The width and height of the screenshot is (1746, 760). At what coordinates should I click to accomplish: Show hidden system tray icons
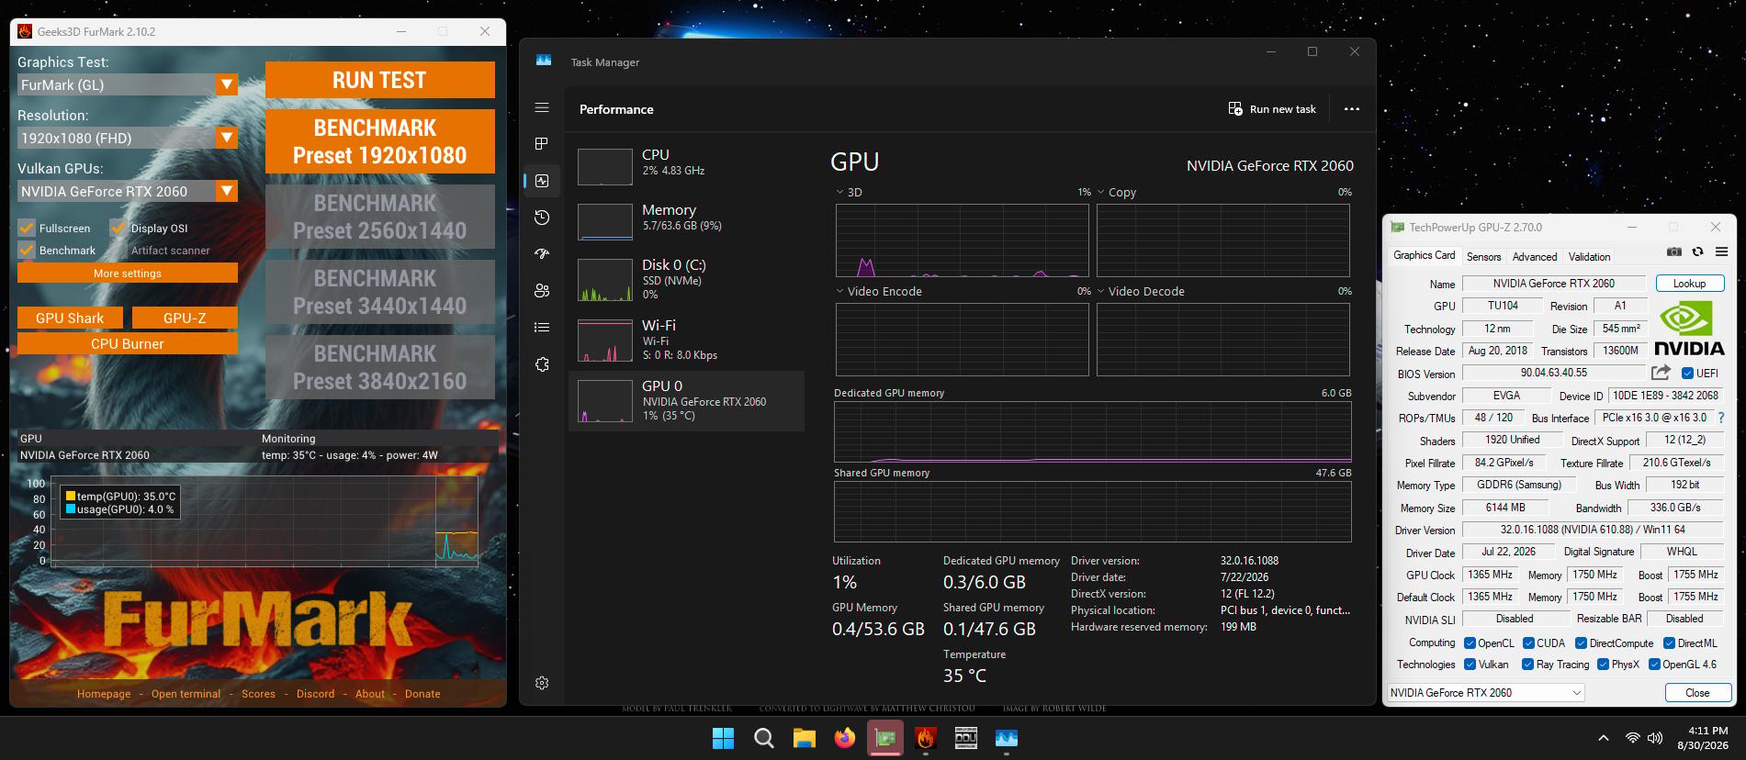click(x=1604, y=738)
